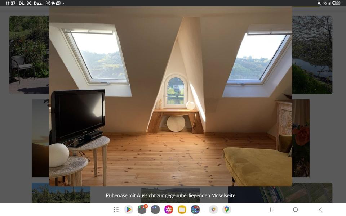Viewport: 346px width, 216px height.
Task: Open the gray two-dot app folder
Action: point(155,210)
